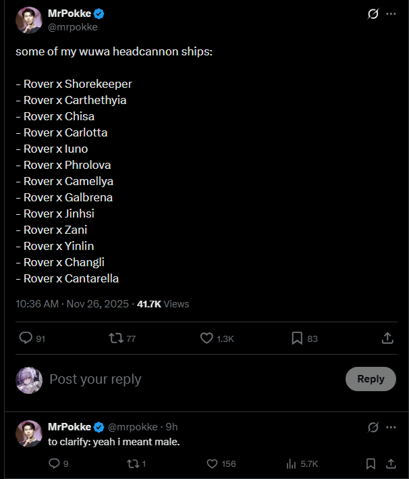409x479 pixels.
Task: Like the main wuwa ships post
Action: (x=207, y=338)
